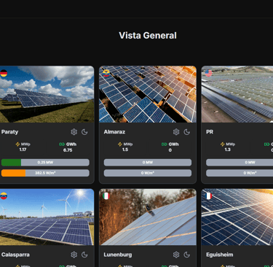The image size is (273, 267).
Task: Select the Paraty plant name
Action: (9, 132)
